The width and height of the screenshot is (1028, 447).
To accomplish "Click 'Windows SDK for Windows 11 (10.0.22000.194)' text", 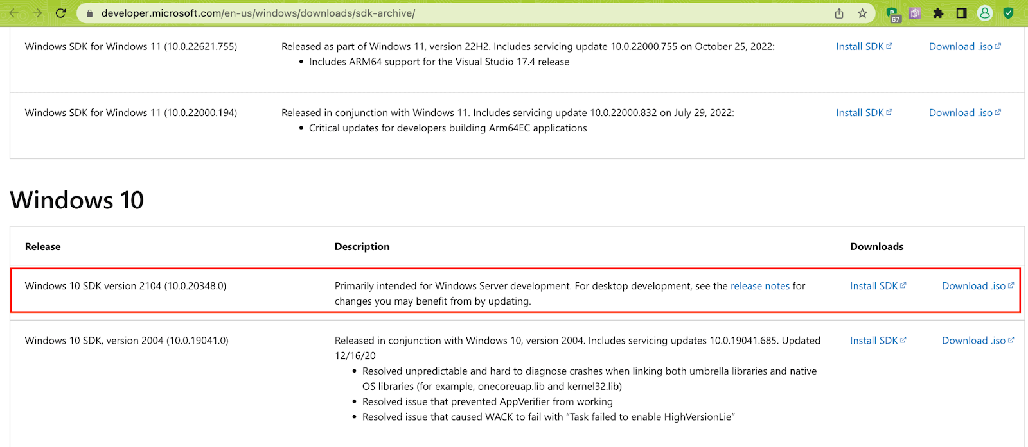I will pos(131,112).
